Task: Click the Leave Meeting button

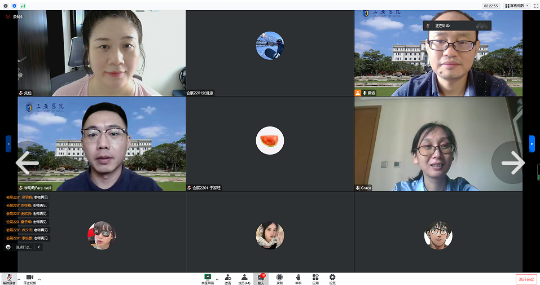Action: pos(525,279)
